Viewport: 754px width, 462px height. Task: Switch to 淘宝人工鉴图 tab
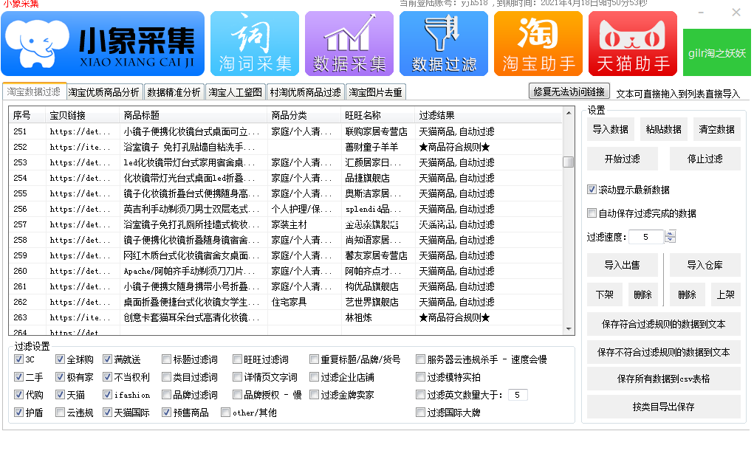pos(235,92)
